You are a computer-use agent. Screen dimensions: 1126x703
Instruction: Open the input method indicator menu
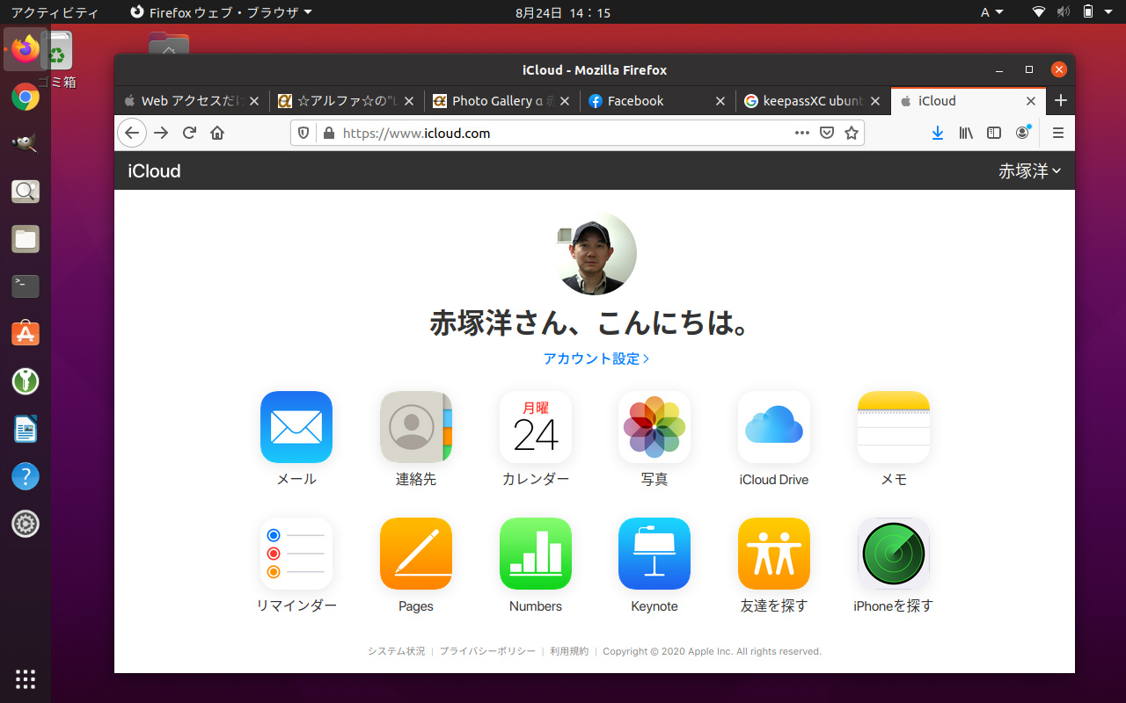point(991,12)
